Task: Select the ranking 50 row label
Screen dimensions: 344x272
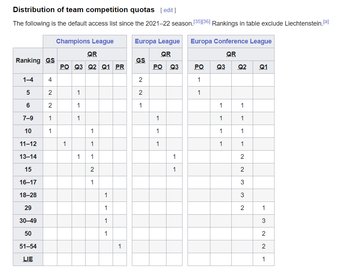Action: pyautogui.click(x=28, y=234)
